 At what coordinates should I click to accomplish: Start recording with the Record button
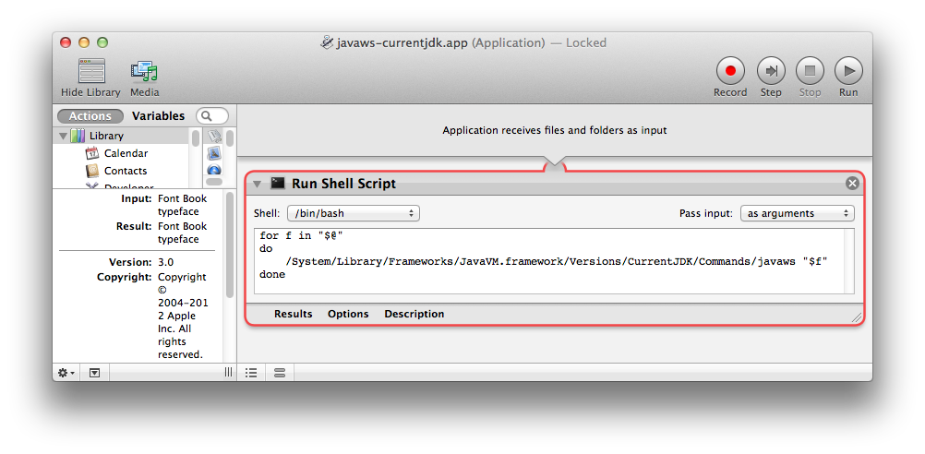click(x=730, y=71)
